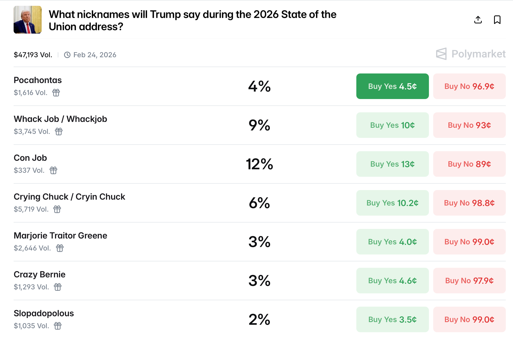This screenshot has width=513, height=337.
Task: Click the share/upload icon
Action: (478, 20)
